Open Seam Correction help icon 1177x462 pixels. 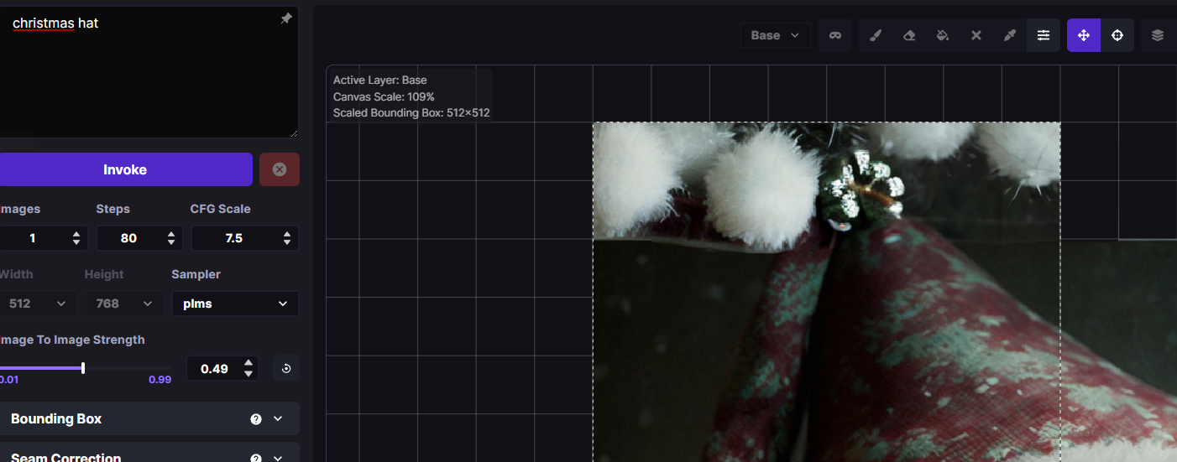pos(256,458)
